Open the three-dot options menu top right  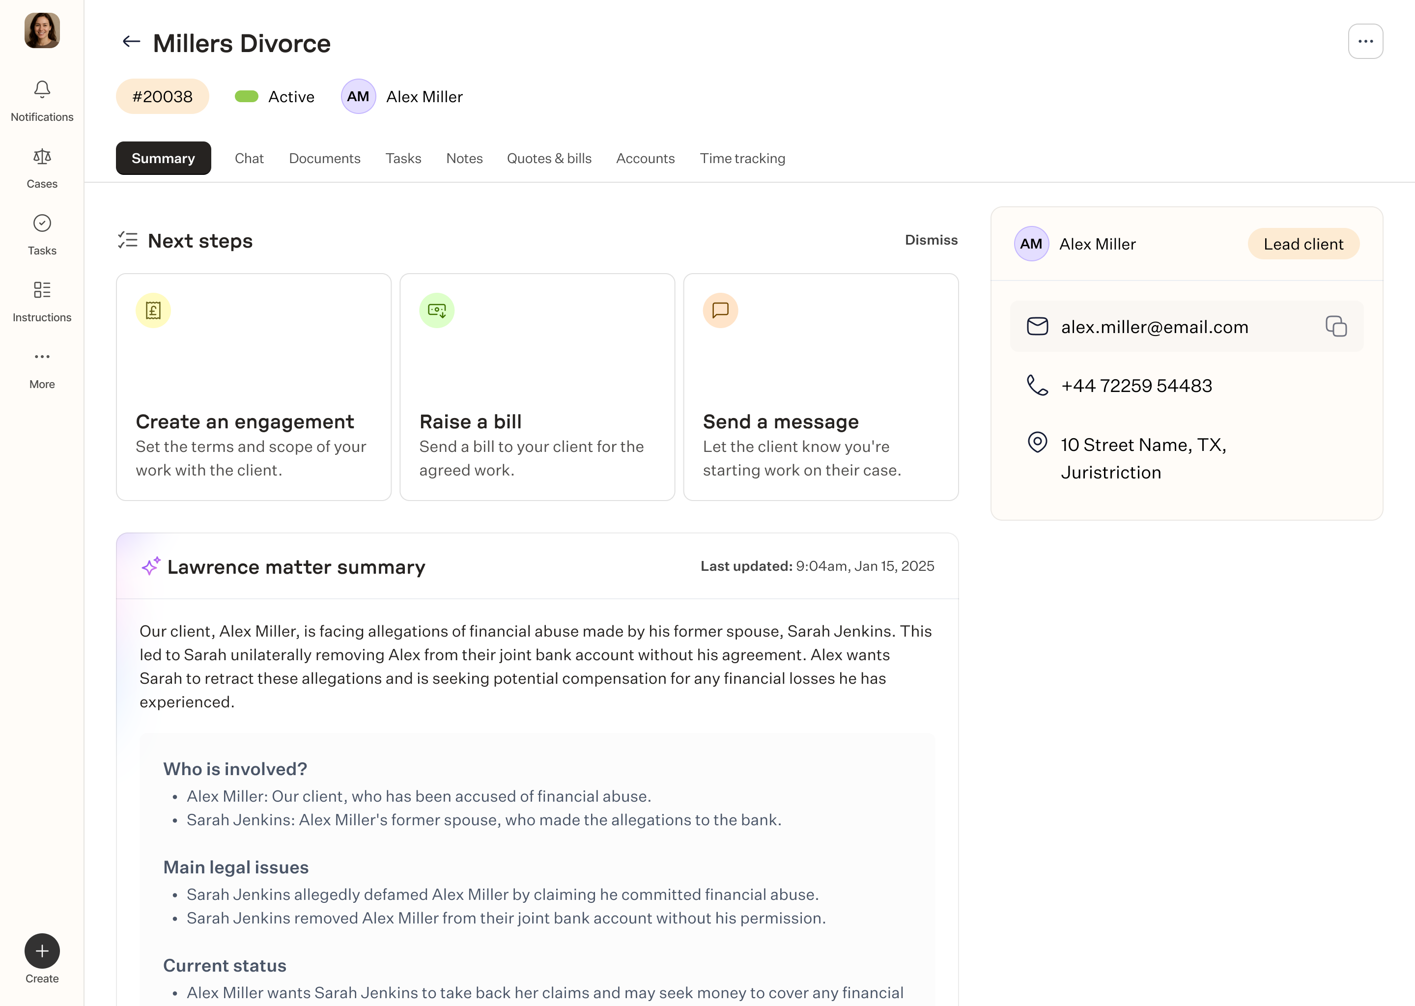pos(1365,42)
